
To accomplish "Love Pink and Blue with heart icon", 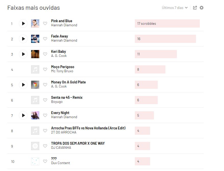I will (45, 23).
